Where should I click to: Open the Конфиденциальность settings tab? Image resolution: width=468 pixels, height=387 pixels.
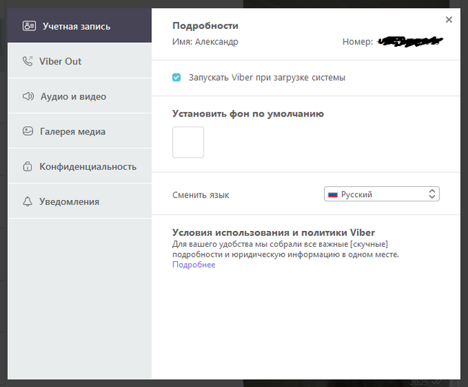88,167
